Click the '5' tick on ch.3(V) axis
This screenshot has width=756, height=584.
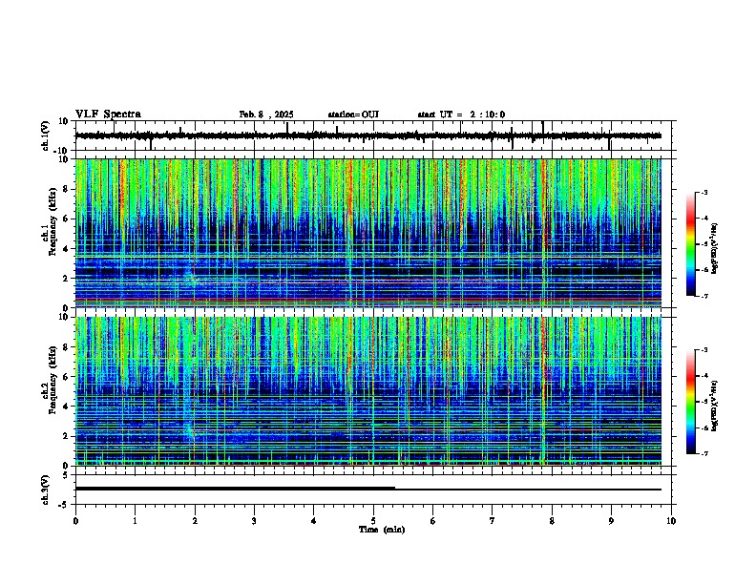(x=66, y=475)
